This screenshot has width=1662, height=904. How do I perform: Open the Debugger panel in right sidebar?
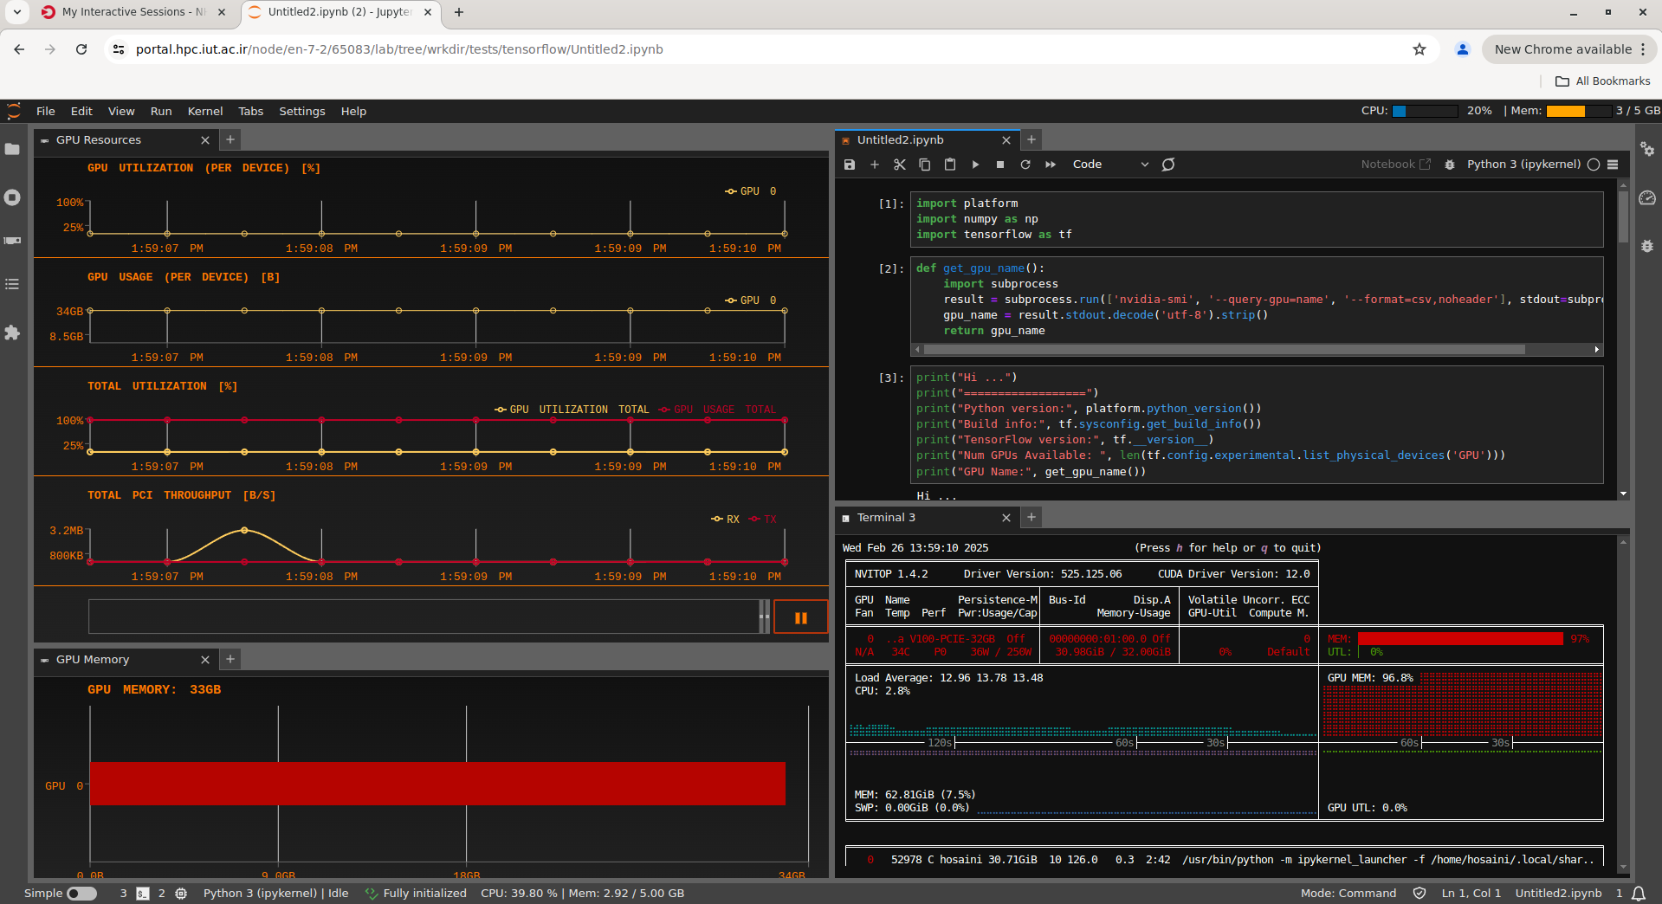point(1647,246)
